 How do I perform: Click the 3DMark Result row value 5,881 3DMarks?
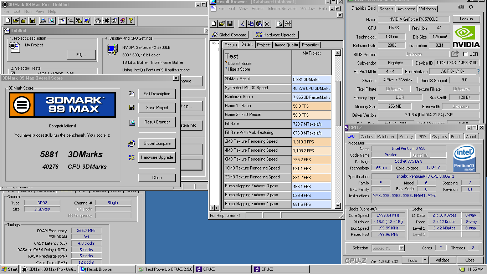point(311,80)
